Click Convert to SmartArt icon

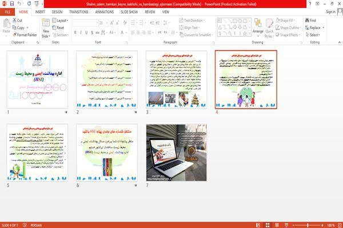181,35
